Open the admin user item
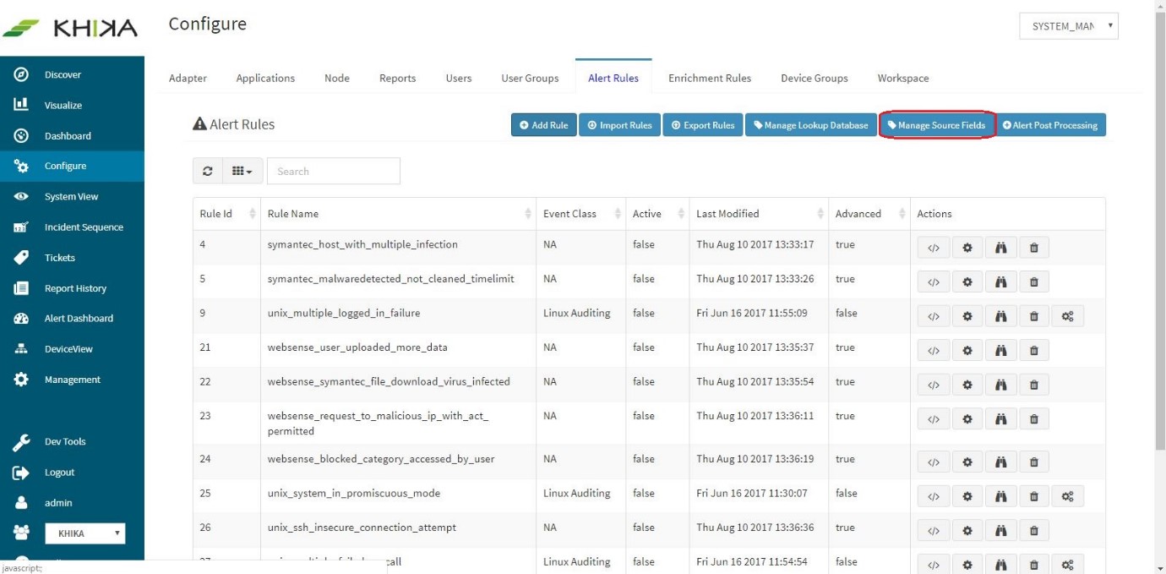The width and height of the screenshot is (1166, 574). (58, 502)
